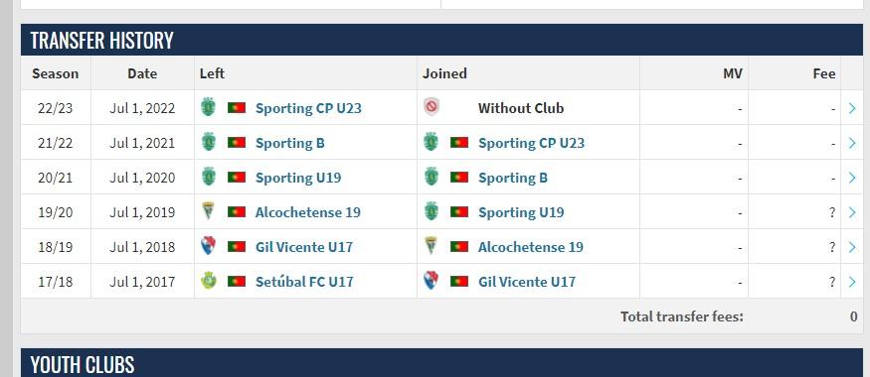Click the Season column header
Screen dimensions: 870x377
(56, 73)
